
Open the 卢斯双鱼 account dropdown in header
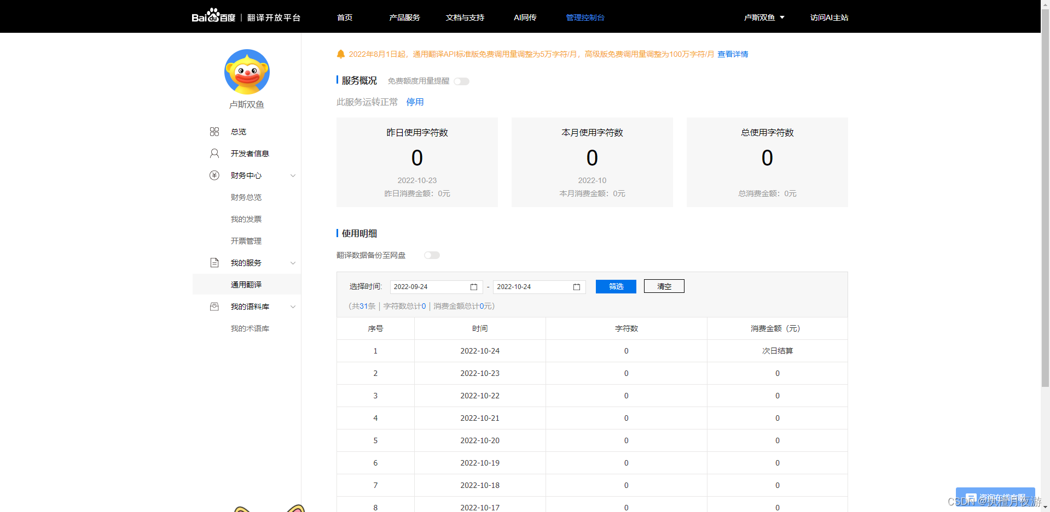tap(764, 17)
